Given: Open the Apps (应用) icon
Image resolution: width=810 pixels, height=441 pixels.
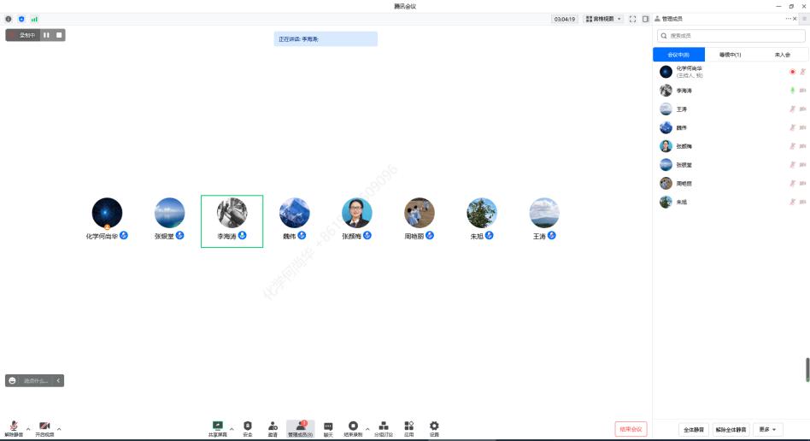Looking at the screenshot, I should (409, 426).
